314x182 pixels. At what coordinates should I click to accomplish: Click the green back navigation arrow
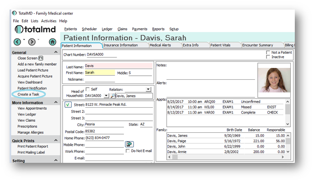tap(17, 42)
